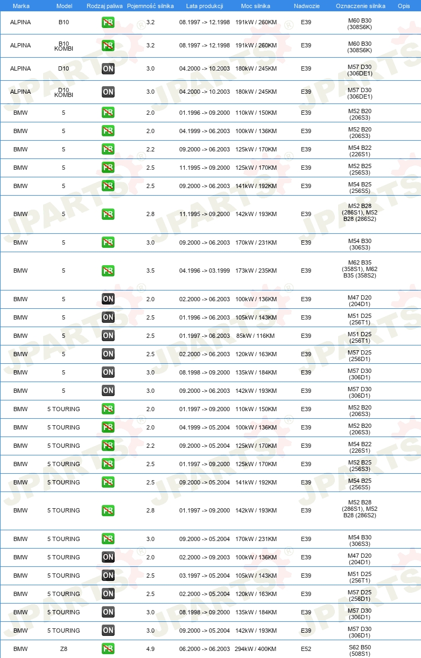Viewport: 421px width, 658px height.
Task: Click the E52 body code
Action: pyautogui.click(x=306, y=649)
